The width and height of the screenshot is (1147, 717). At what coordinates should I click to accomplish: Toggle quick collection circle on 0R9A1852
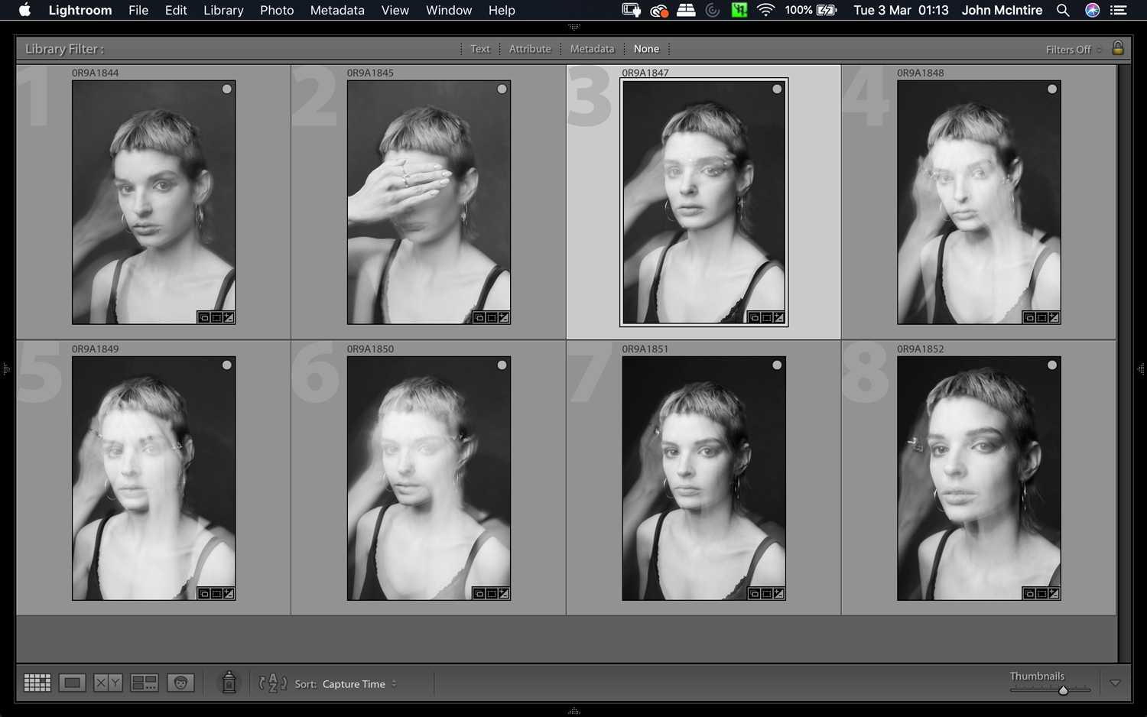(x=1052, y=365)
